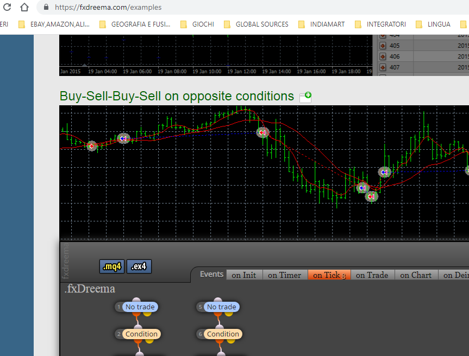Click orange output dot under No trade block 1

136,314
